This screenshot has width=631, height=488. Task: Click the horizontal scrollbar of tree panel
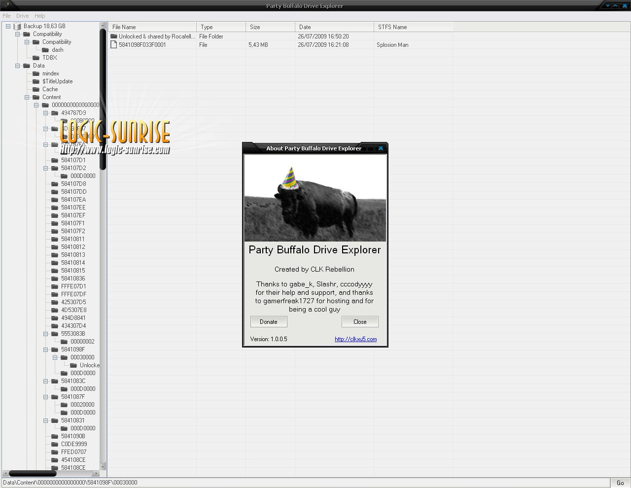(33, 473)
